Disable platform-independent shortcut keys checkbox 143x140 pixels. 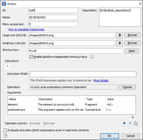(31, 57)
